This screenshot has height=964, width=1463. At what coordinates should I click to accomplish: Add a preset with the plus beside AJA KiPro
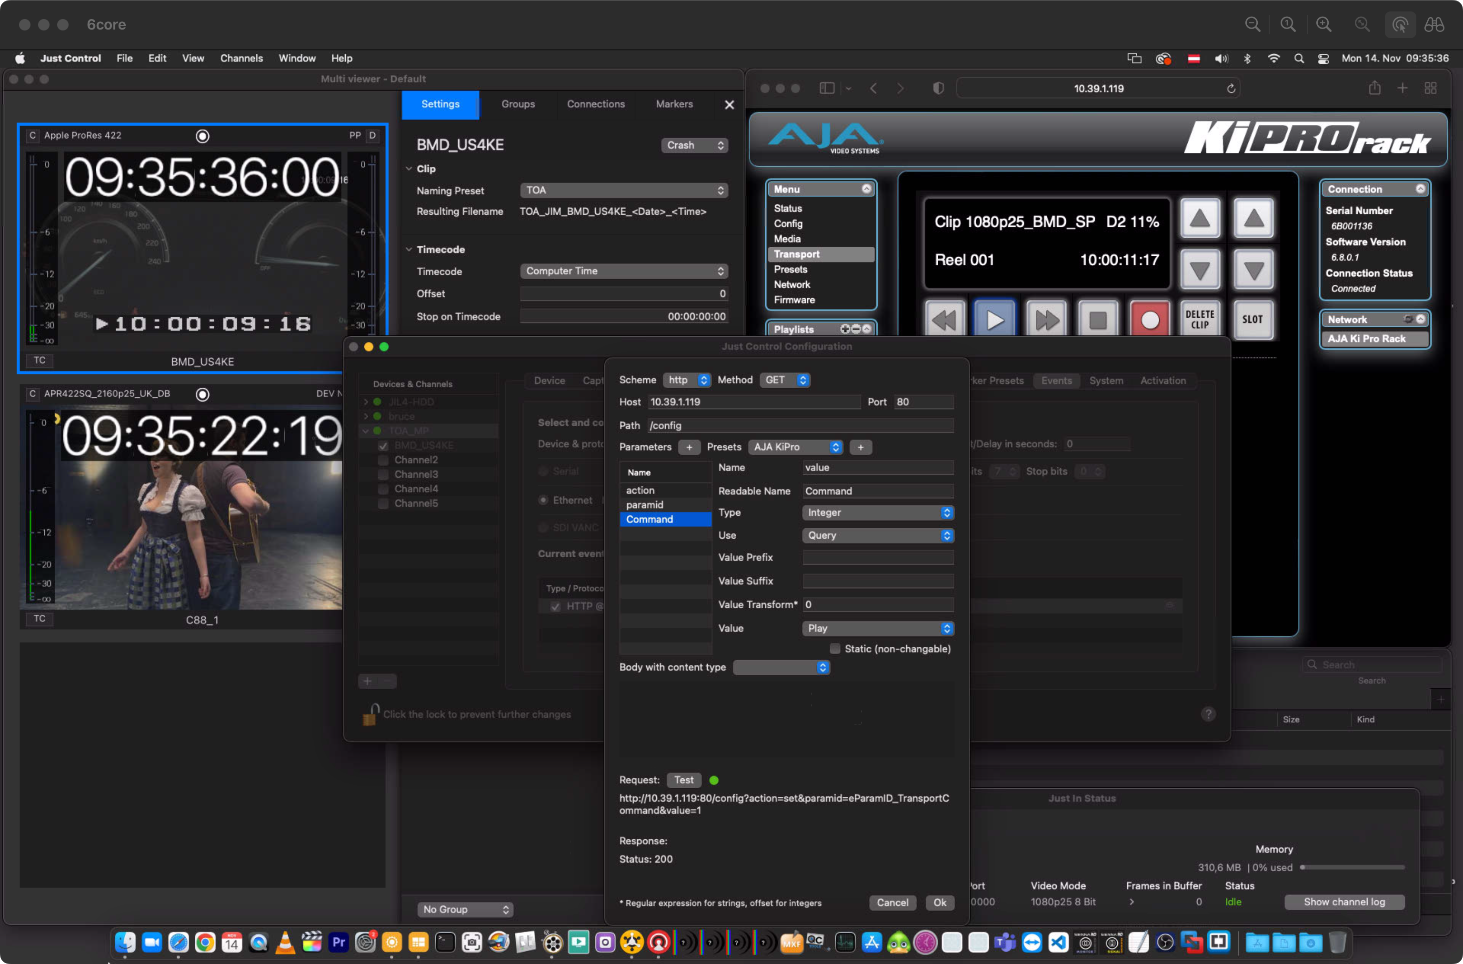861,447
